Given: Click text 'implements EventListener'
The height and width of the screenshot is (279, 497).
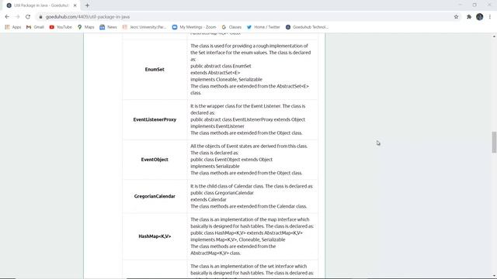Looking at the screenshot, I should point(217,126).
